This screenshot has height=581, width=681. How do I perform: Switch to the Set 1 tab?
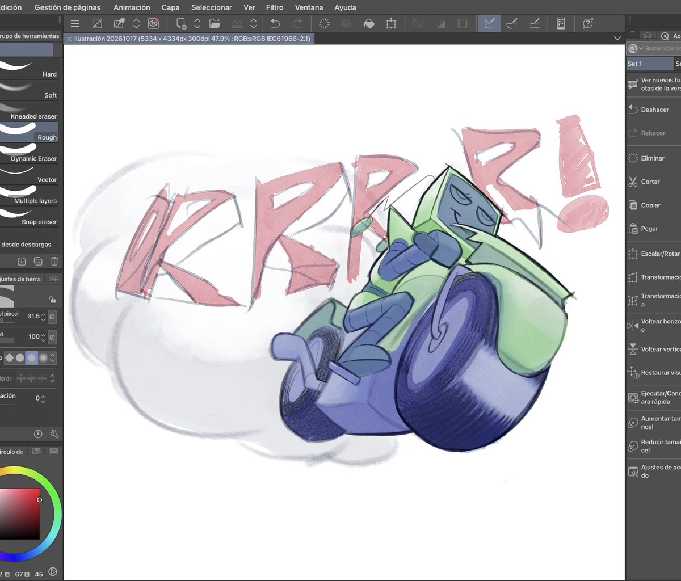[649, 64]
